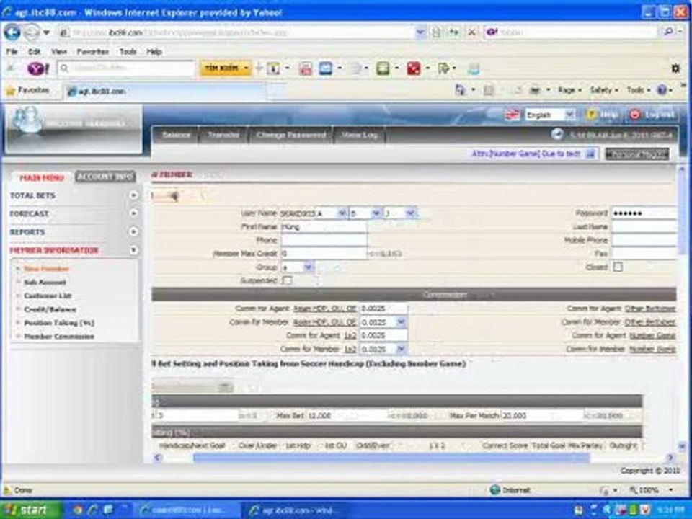Open the address bar history dropdown
Image resolution: width=692 pixels, height=519 pixels.
(420, 32)
